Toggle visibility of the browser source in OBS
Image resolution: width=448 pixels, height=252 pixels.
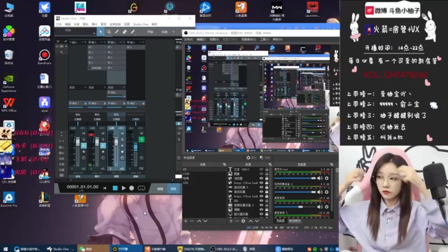[261, 178]
